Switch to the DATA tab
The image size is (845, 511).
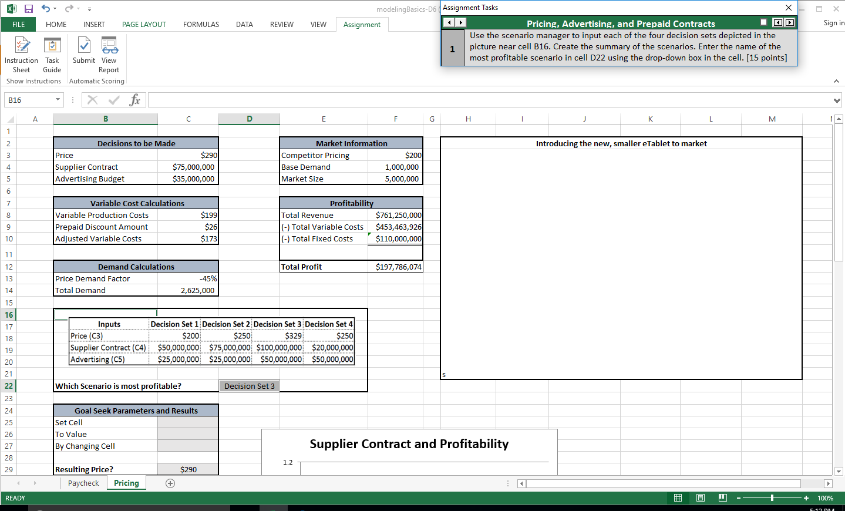coord(244,24)
